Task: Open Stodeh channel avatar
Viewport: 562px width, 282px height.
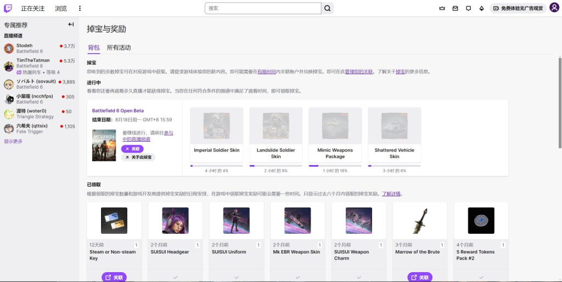Action: point(9,49)
